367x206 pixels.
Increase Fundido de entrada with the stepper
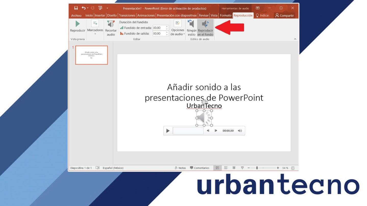pos(167,27)
